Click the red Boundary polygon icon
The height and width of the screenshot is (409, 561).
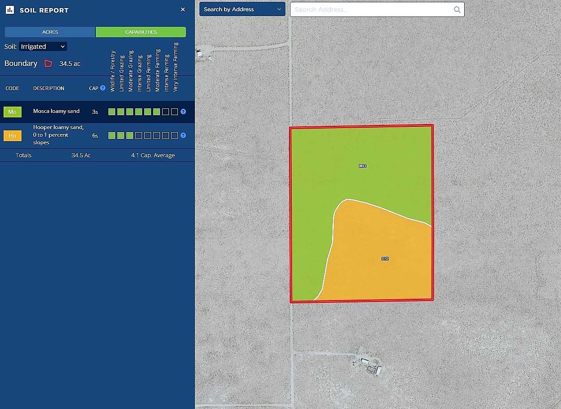click(x=48, y=64)
